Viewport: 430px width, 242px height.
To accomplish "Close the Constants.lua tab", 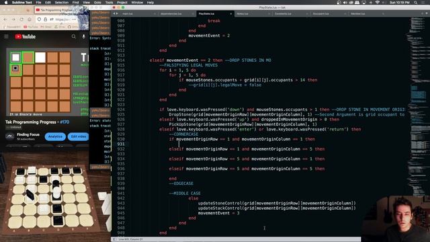I will (307, 13).
